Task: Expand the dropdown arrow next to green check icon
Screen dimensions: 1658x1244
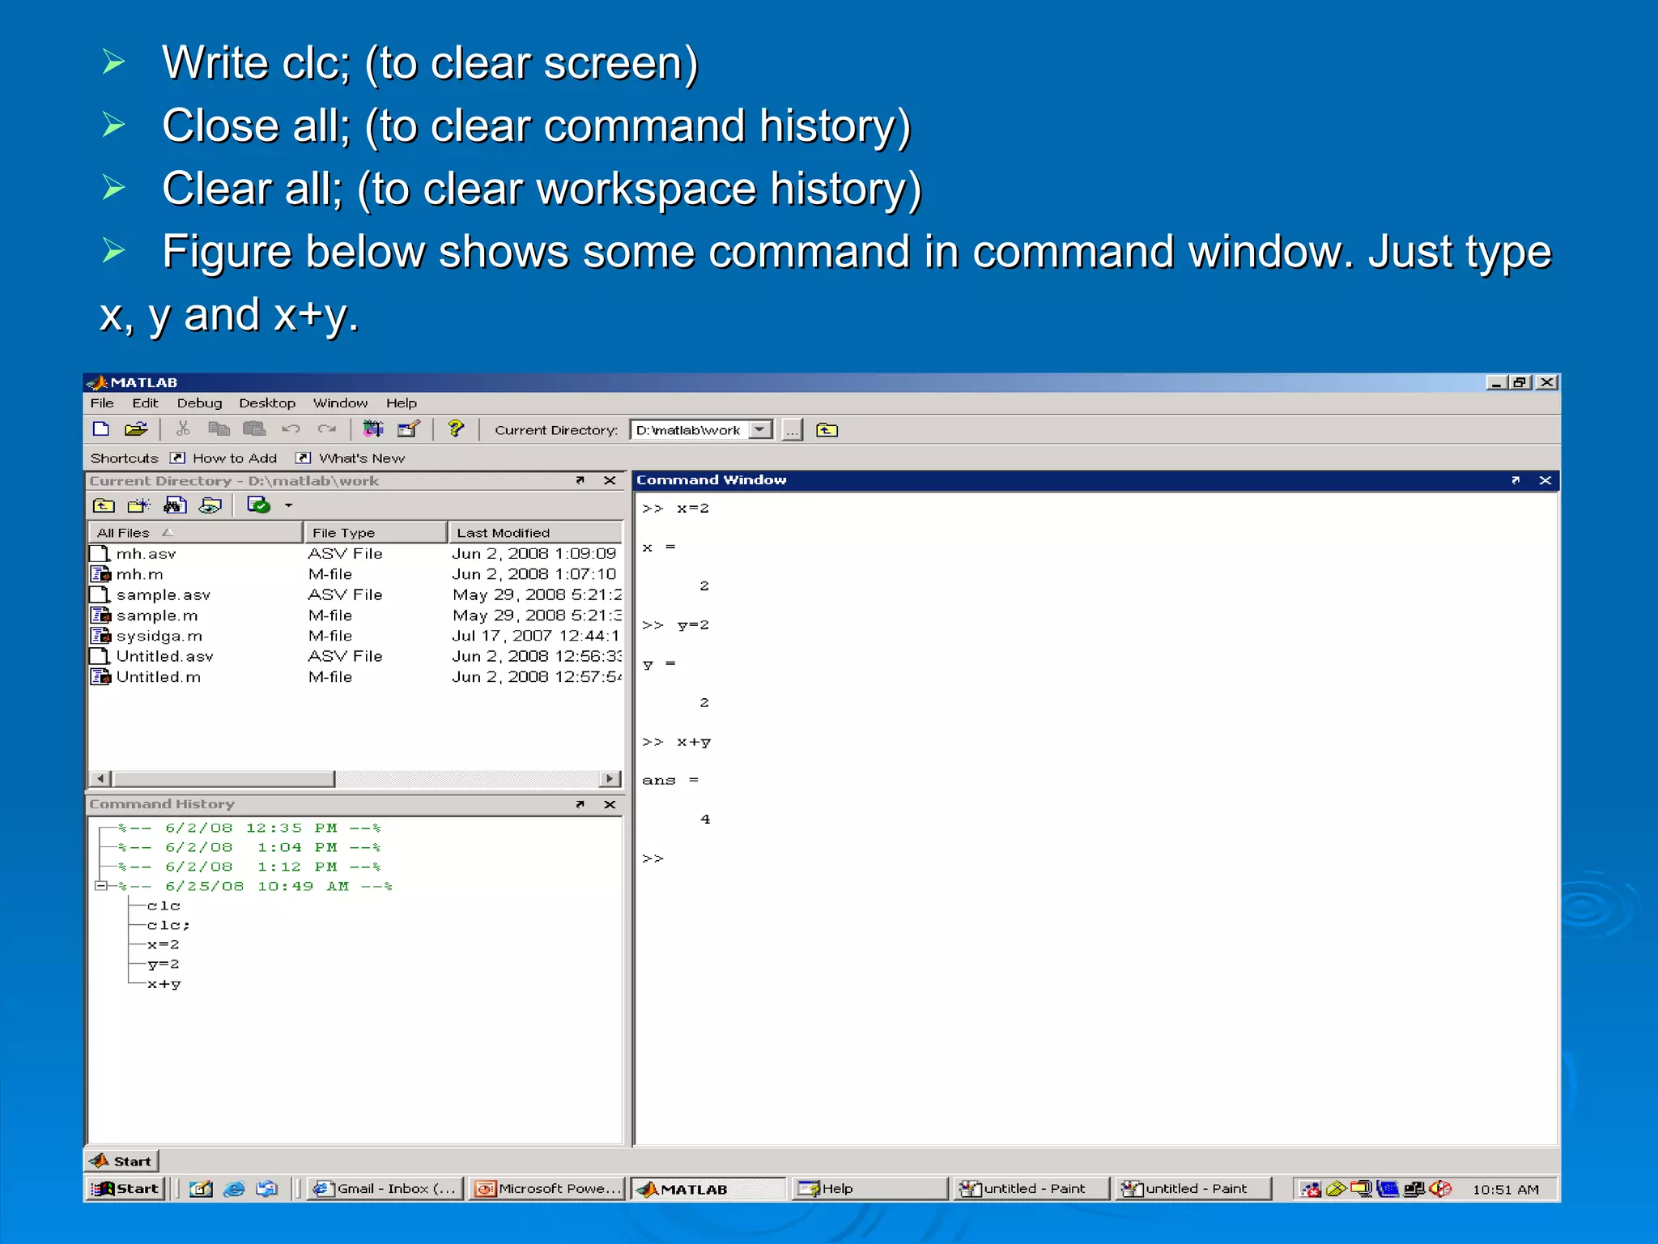Action: point(288,506)
